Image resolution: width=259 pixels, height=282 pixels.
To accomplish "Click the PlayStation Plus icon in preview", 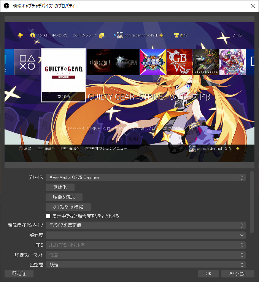I will coord(20,35).
